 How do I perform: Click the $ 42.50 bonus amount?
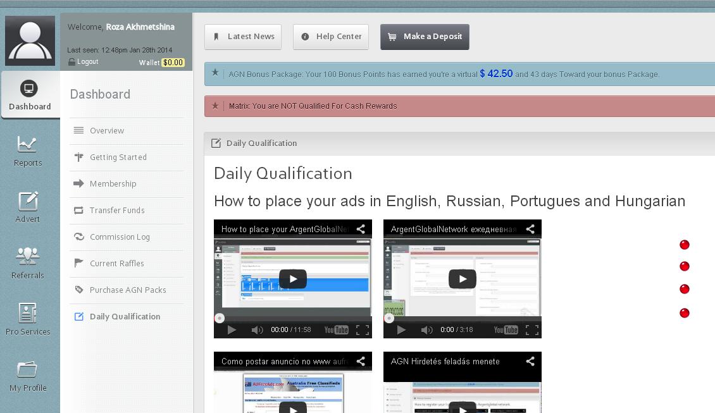pos(496,73)
